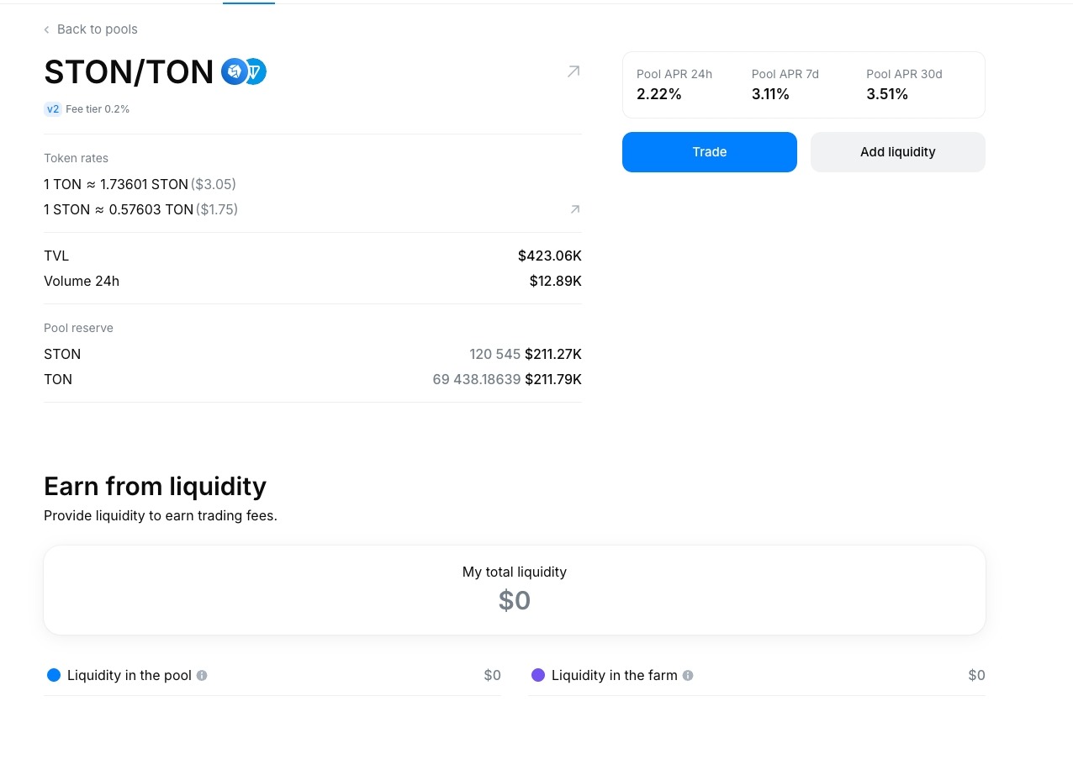Viewport: 1073px width, 770px height.
Task: Click the Fee tier 0.2% label
Action: [x=98, y=109]
